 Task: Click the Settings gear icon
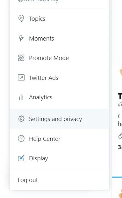21,119
